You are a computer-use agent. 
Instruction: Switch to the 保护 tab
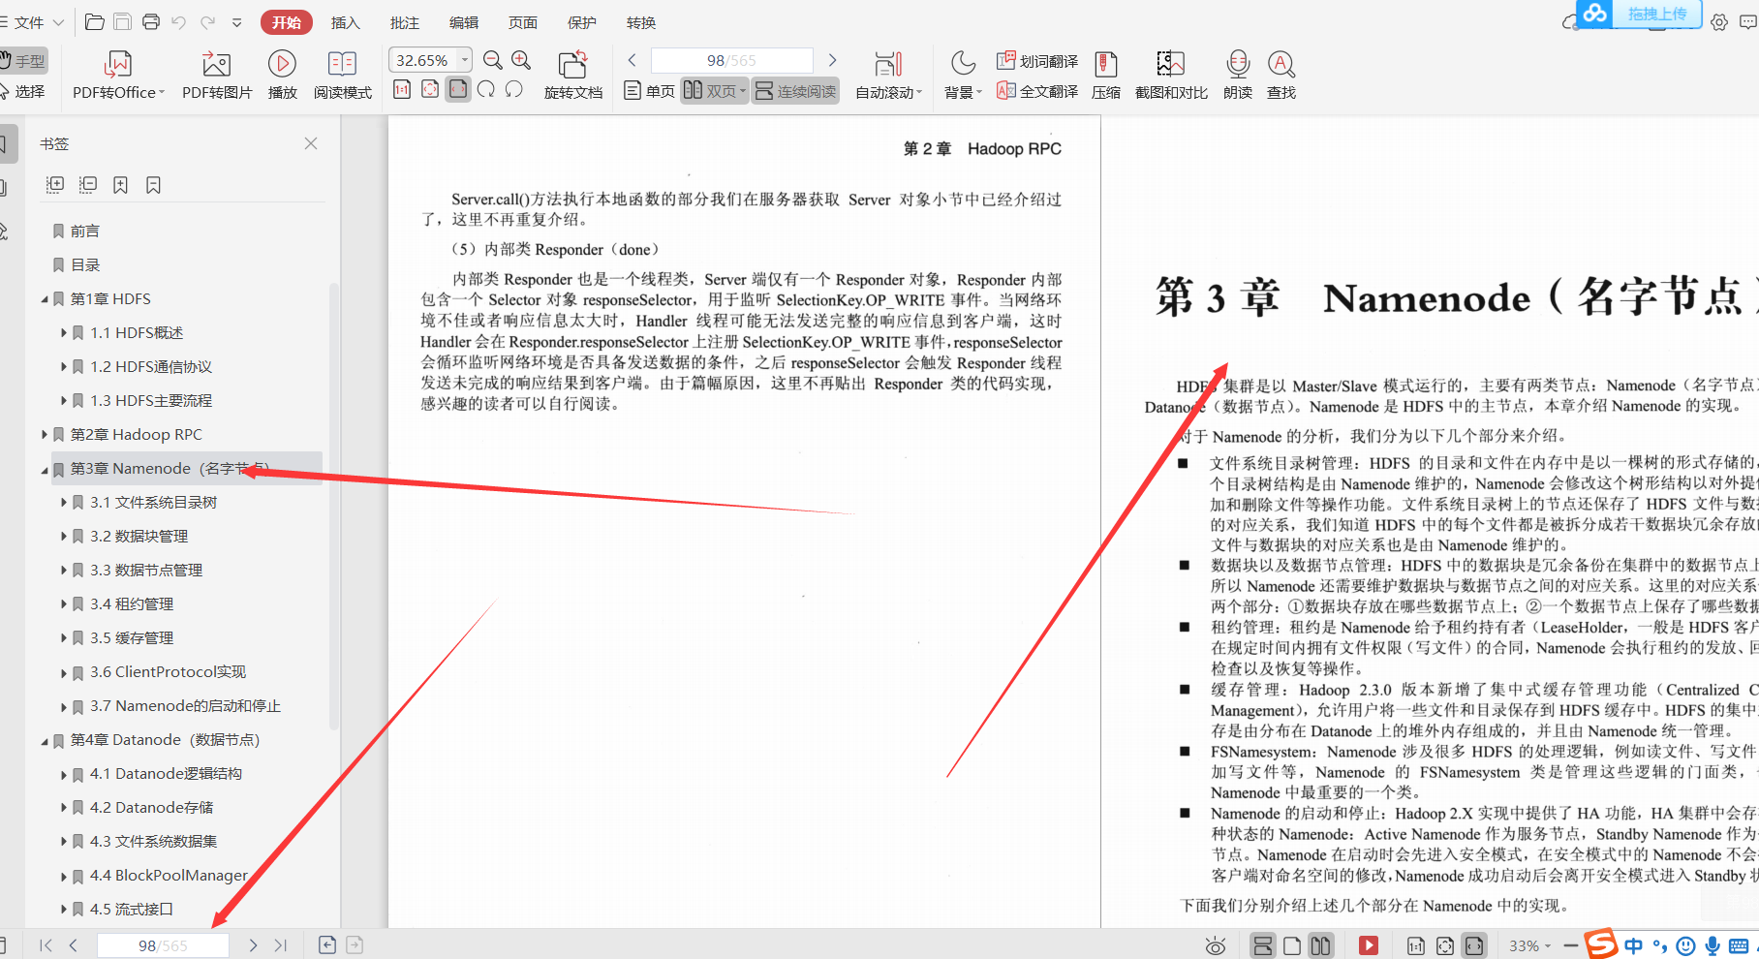[582, 22]
